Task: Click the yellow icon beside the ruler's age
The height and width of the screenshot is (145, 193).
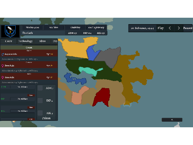Action: tap(52, 54)
